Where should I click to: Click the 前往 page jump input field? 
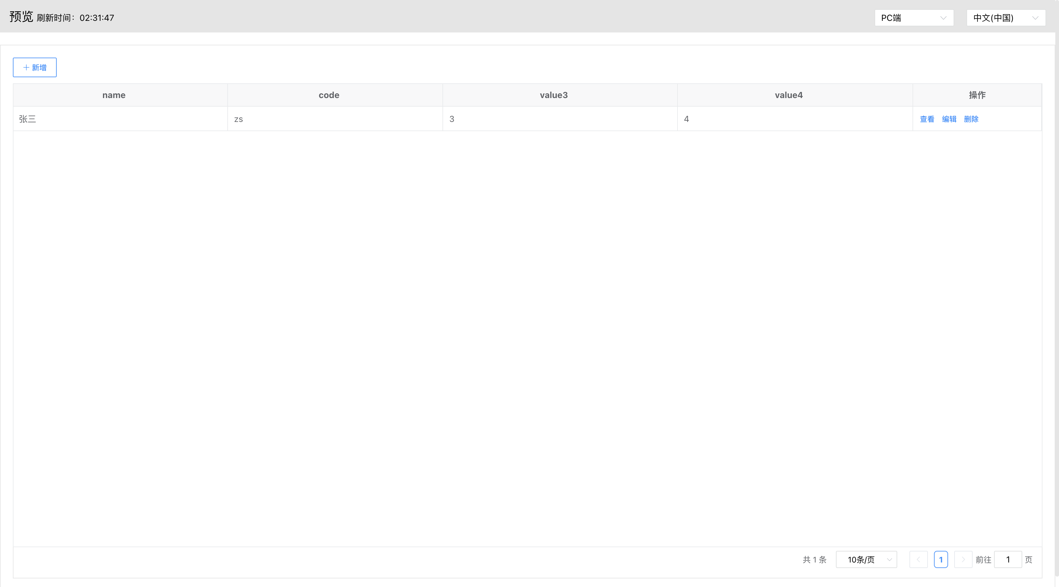click(1008, 559)
